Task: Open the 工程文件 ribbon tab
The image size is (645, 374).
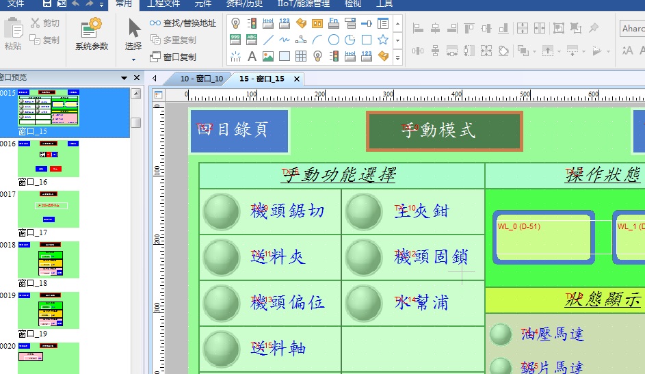Action: [x=163, y=4]
